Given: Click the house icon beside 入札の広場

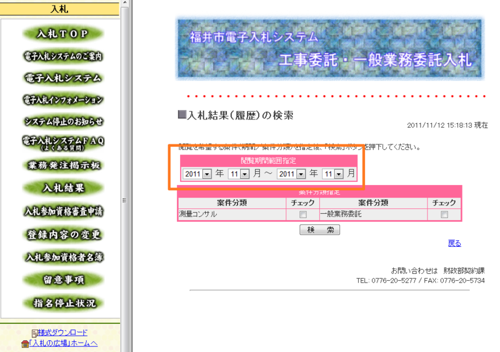Looking at the screenshot, I should (x=25, y=344).
